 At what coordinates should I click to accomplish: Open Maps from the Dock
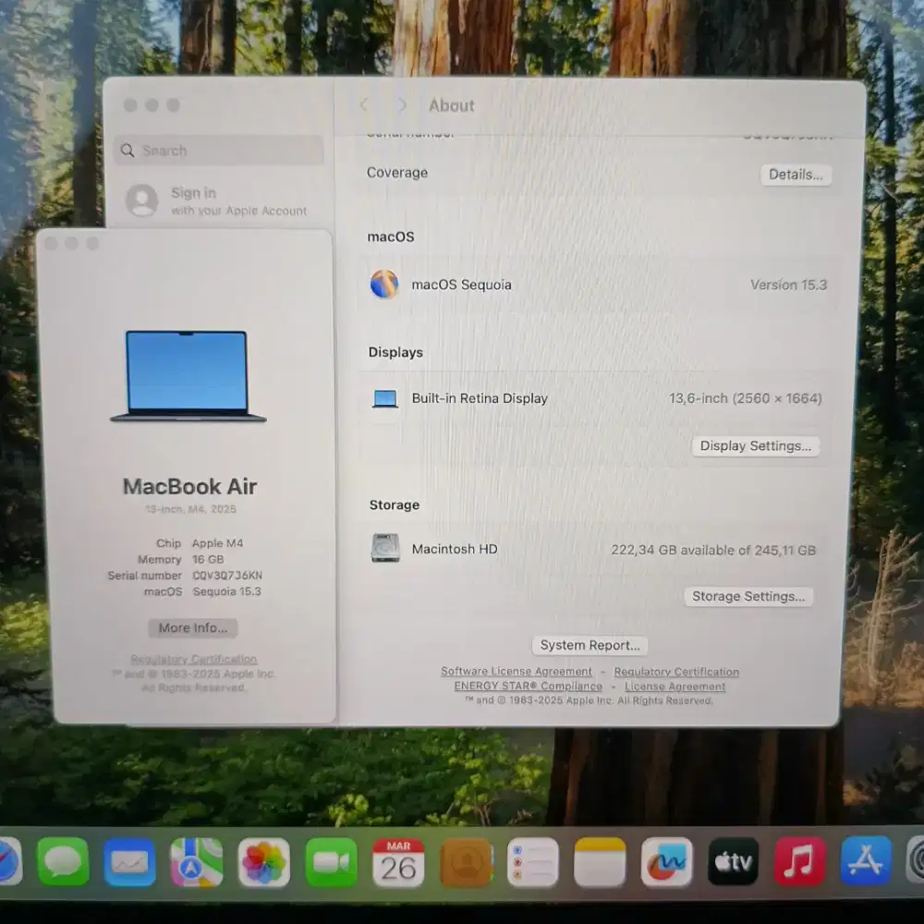(196, 861)
